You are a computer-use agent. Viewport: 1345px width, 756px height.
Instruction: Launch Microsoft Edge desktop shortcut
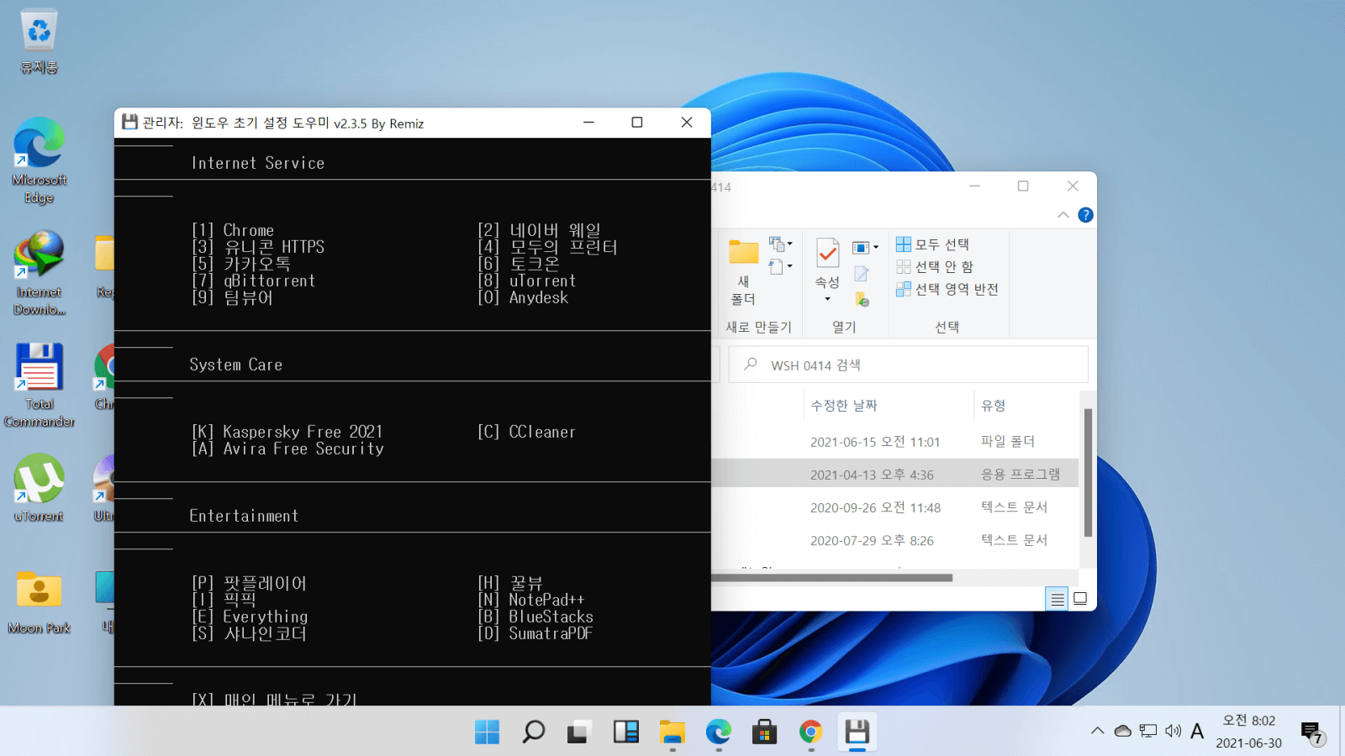click(x=39, y=161)
